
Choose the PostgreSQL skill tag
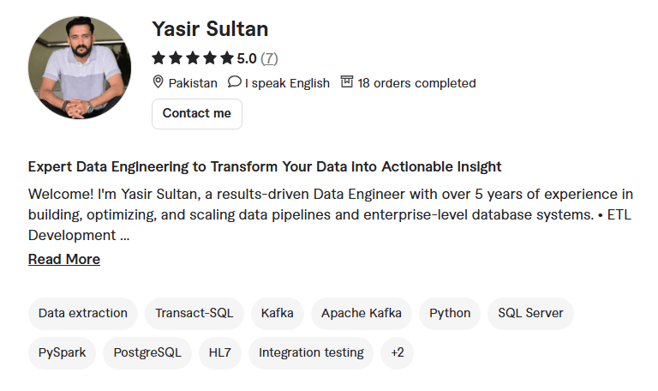pos(147,352)
